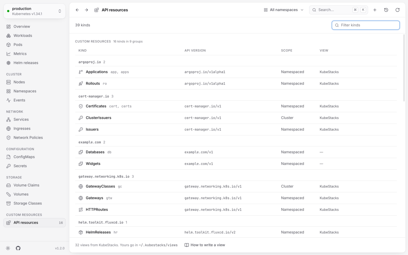Select API resources sidebar item

coord(35,223)
